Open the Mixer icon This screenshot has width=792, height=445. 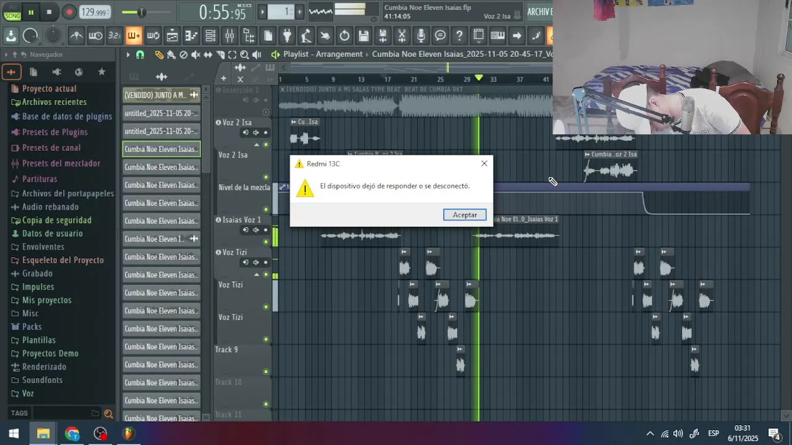pyautogui.click(x=230, y=36)
